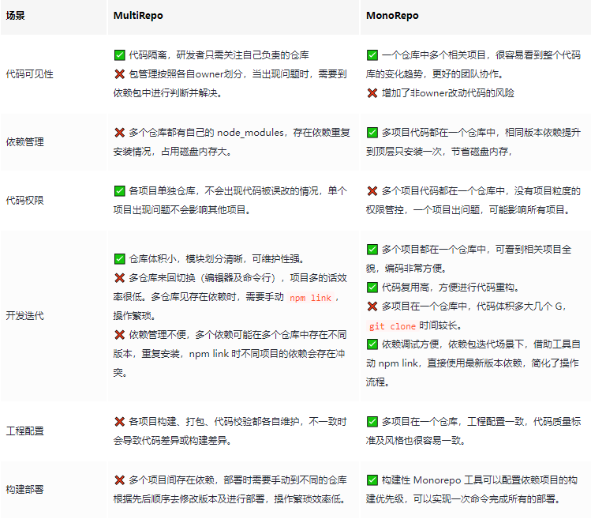This screenshot has width=591, height=519.
Task: Click the line '到顶层只安装一次，节省磁盘内存'
Action: (439, 152)
